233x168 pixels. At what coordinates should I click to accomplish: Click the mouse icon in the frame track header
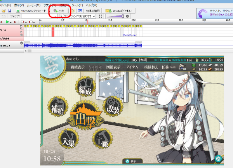coord(21,32)
